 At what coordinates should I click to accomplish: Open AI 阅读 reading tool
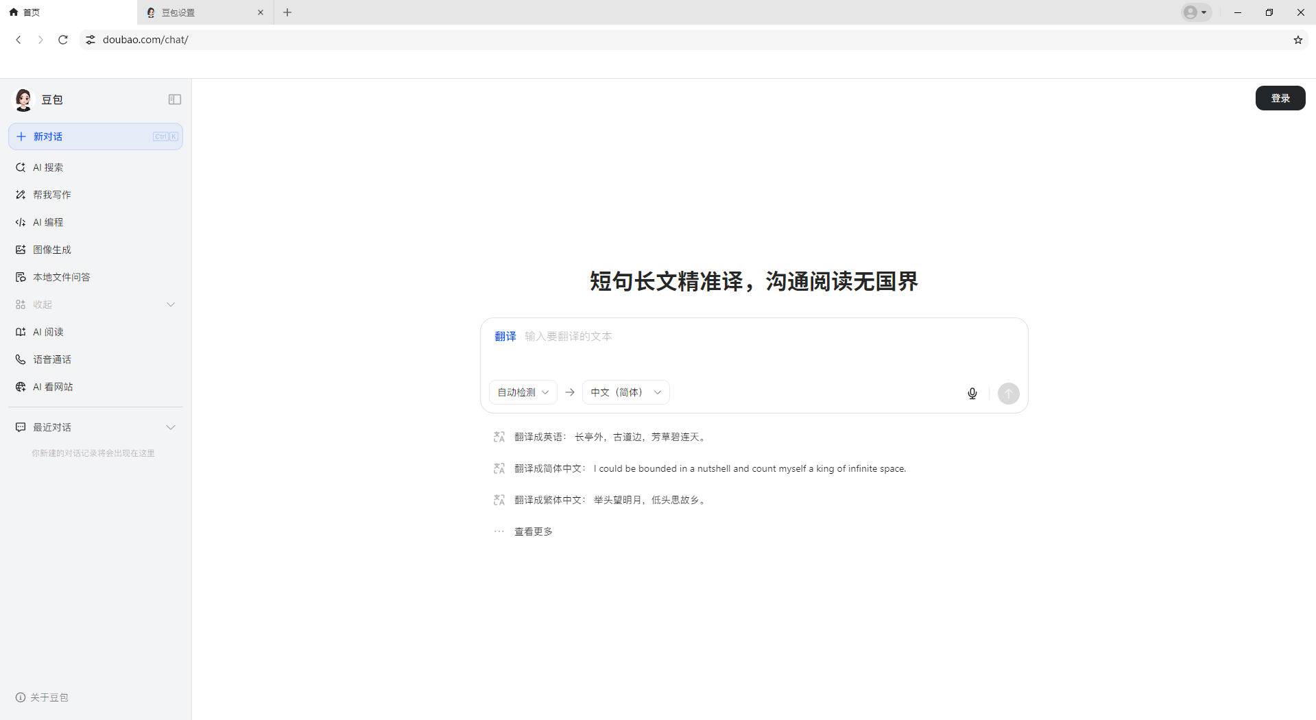point(47,332)
